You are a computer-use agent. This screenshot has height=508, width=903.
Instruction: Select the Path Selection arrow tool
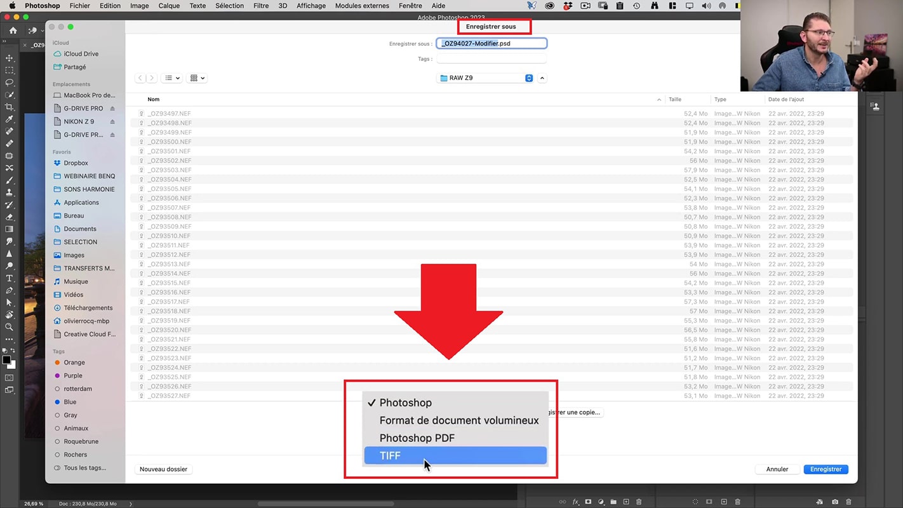coord(9,303)
